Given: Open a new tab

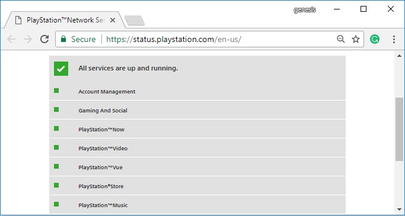Looking at the screenshot, I should point(135,21).
